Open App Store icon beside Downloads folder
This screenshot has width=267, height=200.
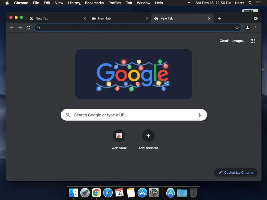click(171, 193)
